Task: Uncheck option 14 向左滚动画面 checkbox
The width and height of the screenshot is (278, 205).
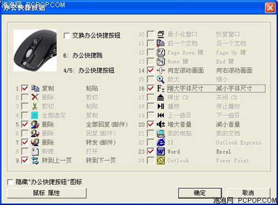Action: (x=150, y=71)
